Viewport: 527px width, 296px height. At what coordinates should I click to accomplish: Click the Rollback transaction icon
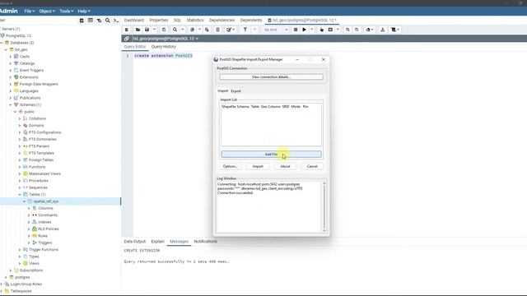coord(357,30)
